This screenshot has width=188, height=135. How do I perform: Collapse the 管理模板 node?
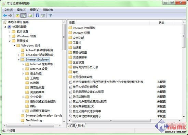10,41
